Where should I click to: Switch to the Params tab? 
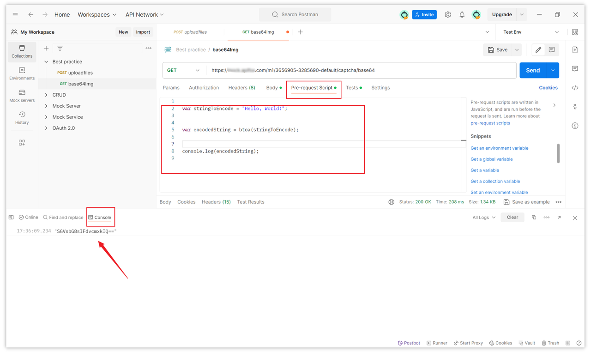coord(171,87)
